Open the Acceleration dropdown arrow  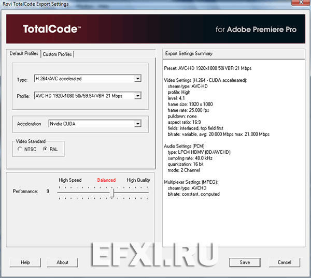click(138, 124)
